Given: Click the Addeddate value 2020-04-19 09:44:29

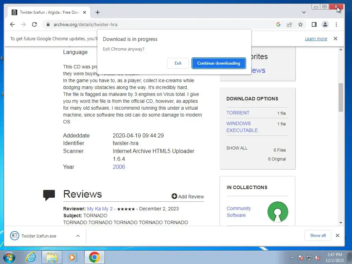Looking at the screenshot, I should point(138,135).
